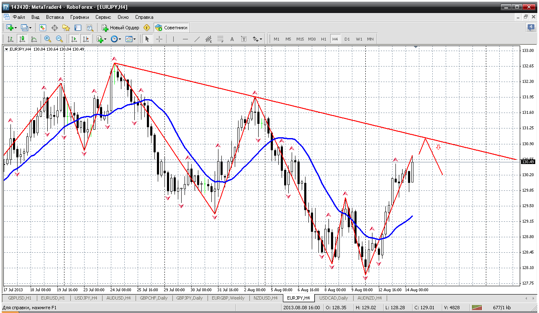
Task: Toggle chart auto scroll
Action: 74,39
